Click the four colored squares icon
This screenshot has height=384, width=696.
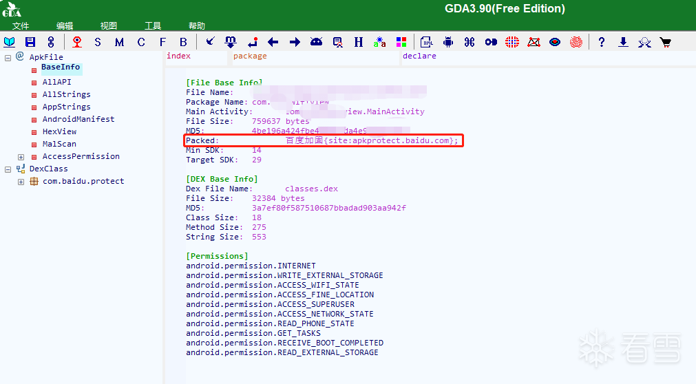(x=401, y=42)
